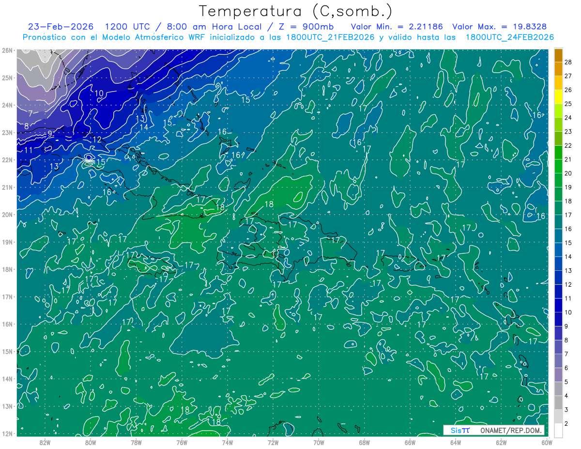The height and width of the screenshot is (449, 581).
Task: Click the 18N latitude axis label
Action: pos(7,269)
